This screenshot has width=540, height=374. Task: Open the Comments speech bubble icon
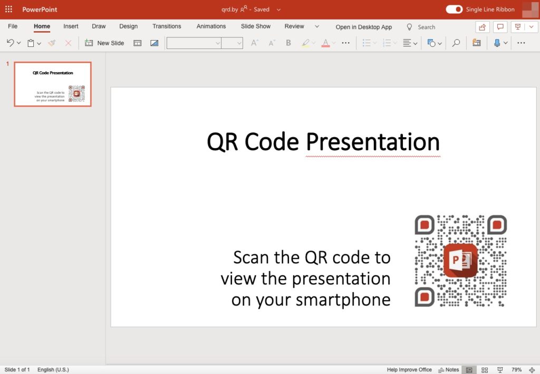point(500,27)
